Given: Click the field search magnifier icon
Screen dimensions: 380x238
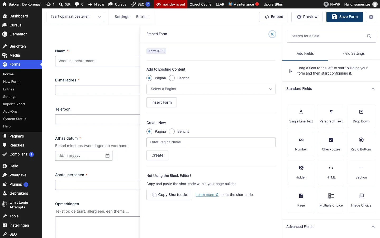Looking at the screenshot, I should pyautogui.click(x=369, y=36).
